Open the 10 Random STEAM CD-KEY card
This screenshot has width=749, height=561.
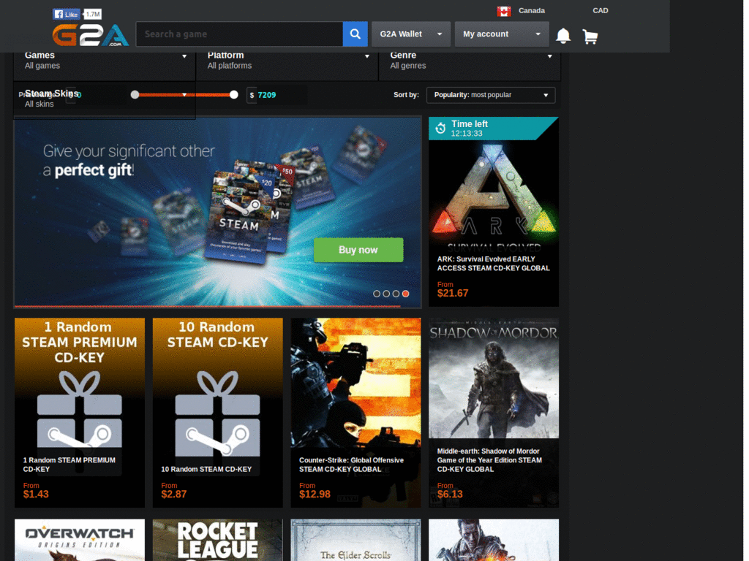[x=217, y=413]
